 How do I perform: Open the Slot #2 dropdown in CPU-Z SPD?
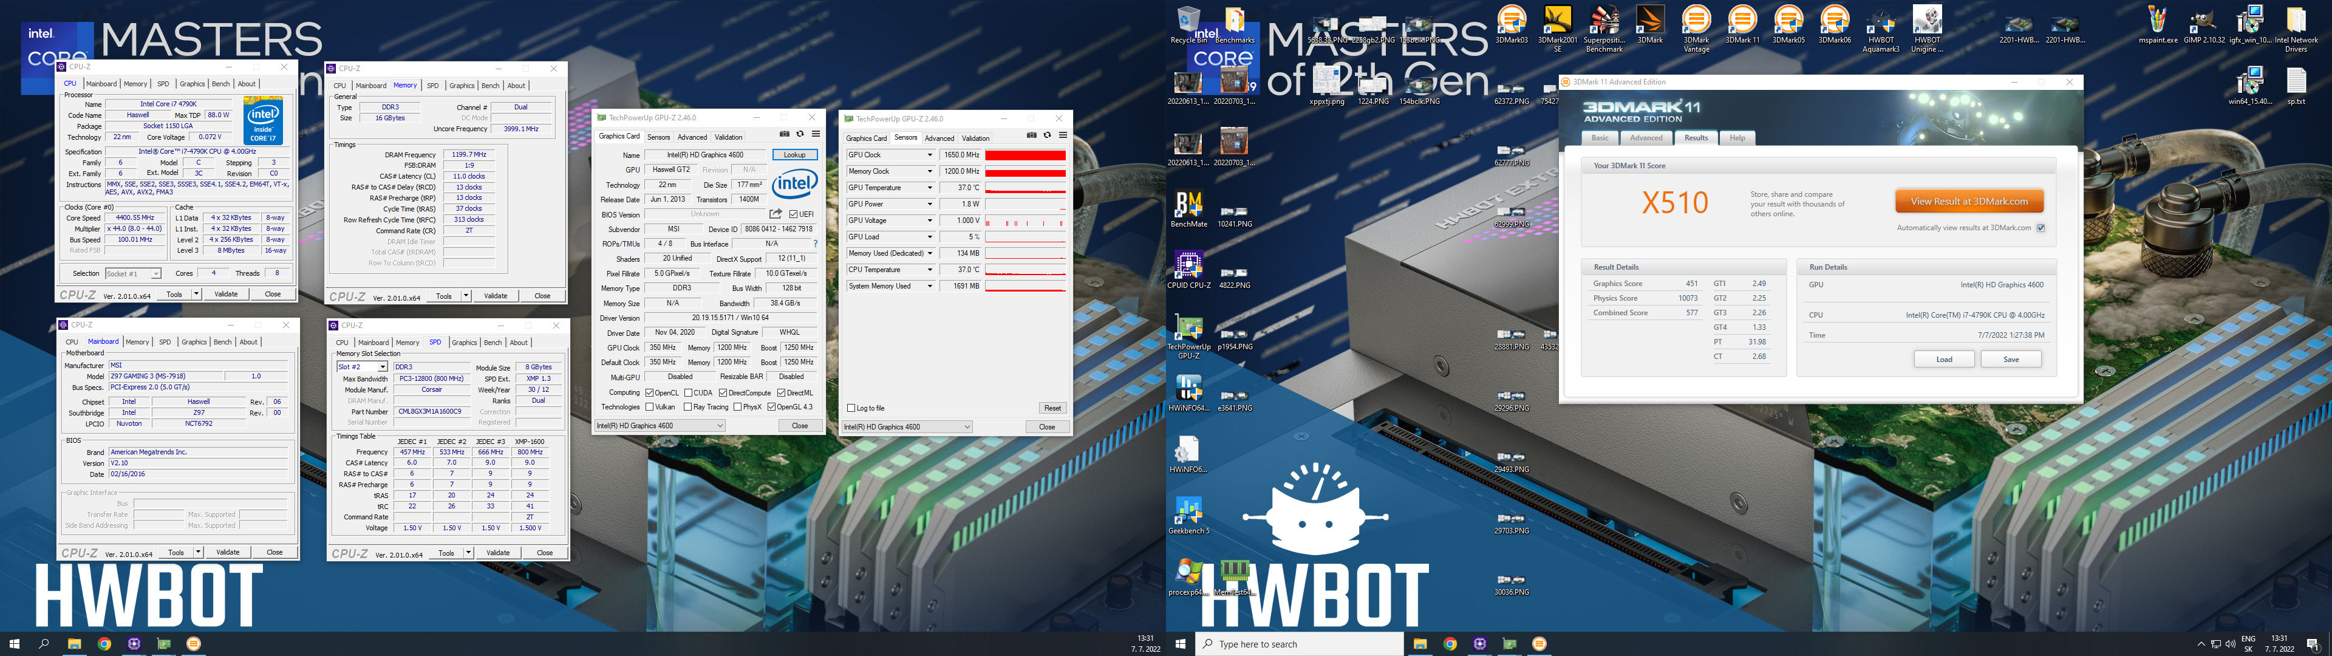[x=362, y=367]
